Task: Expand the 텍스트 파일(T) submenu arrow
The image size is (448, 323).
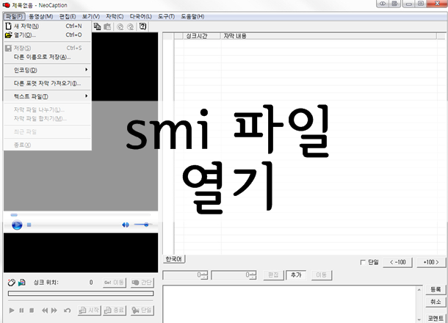Action: (x=86, y=96)
